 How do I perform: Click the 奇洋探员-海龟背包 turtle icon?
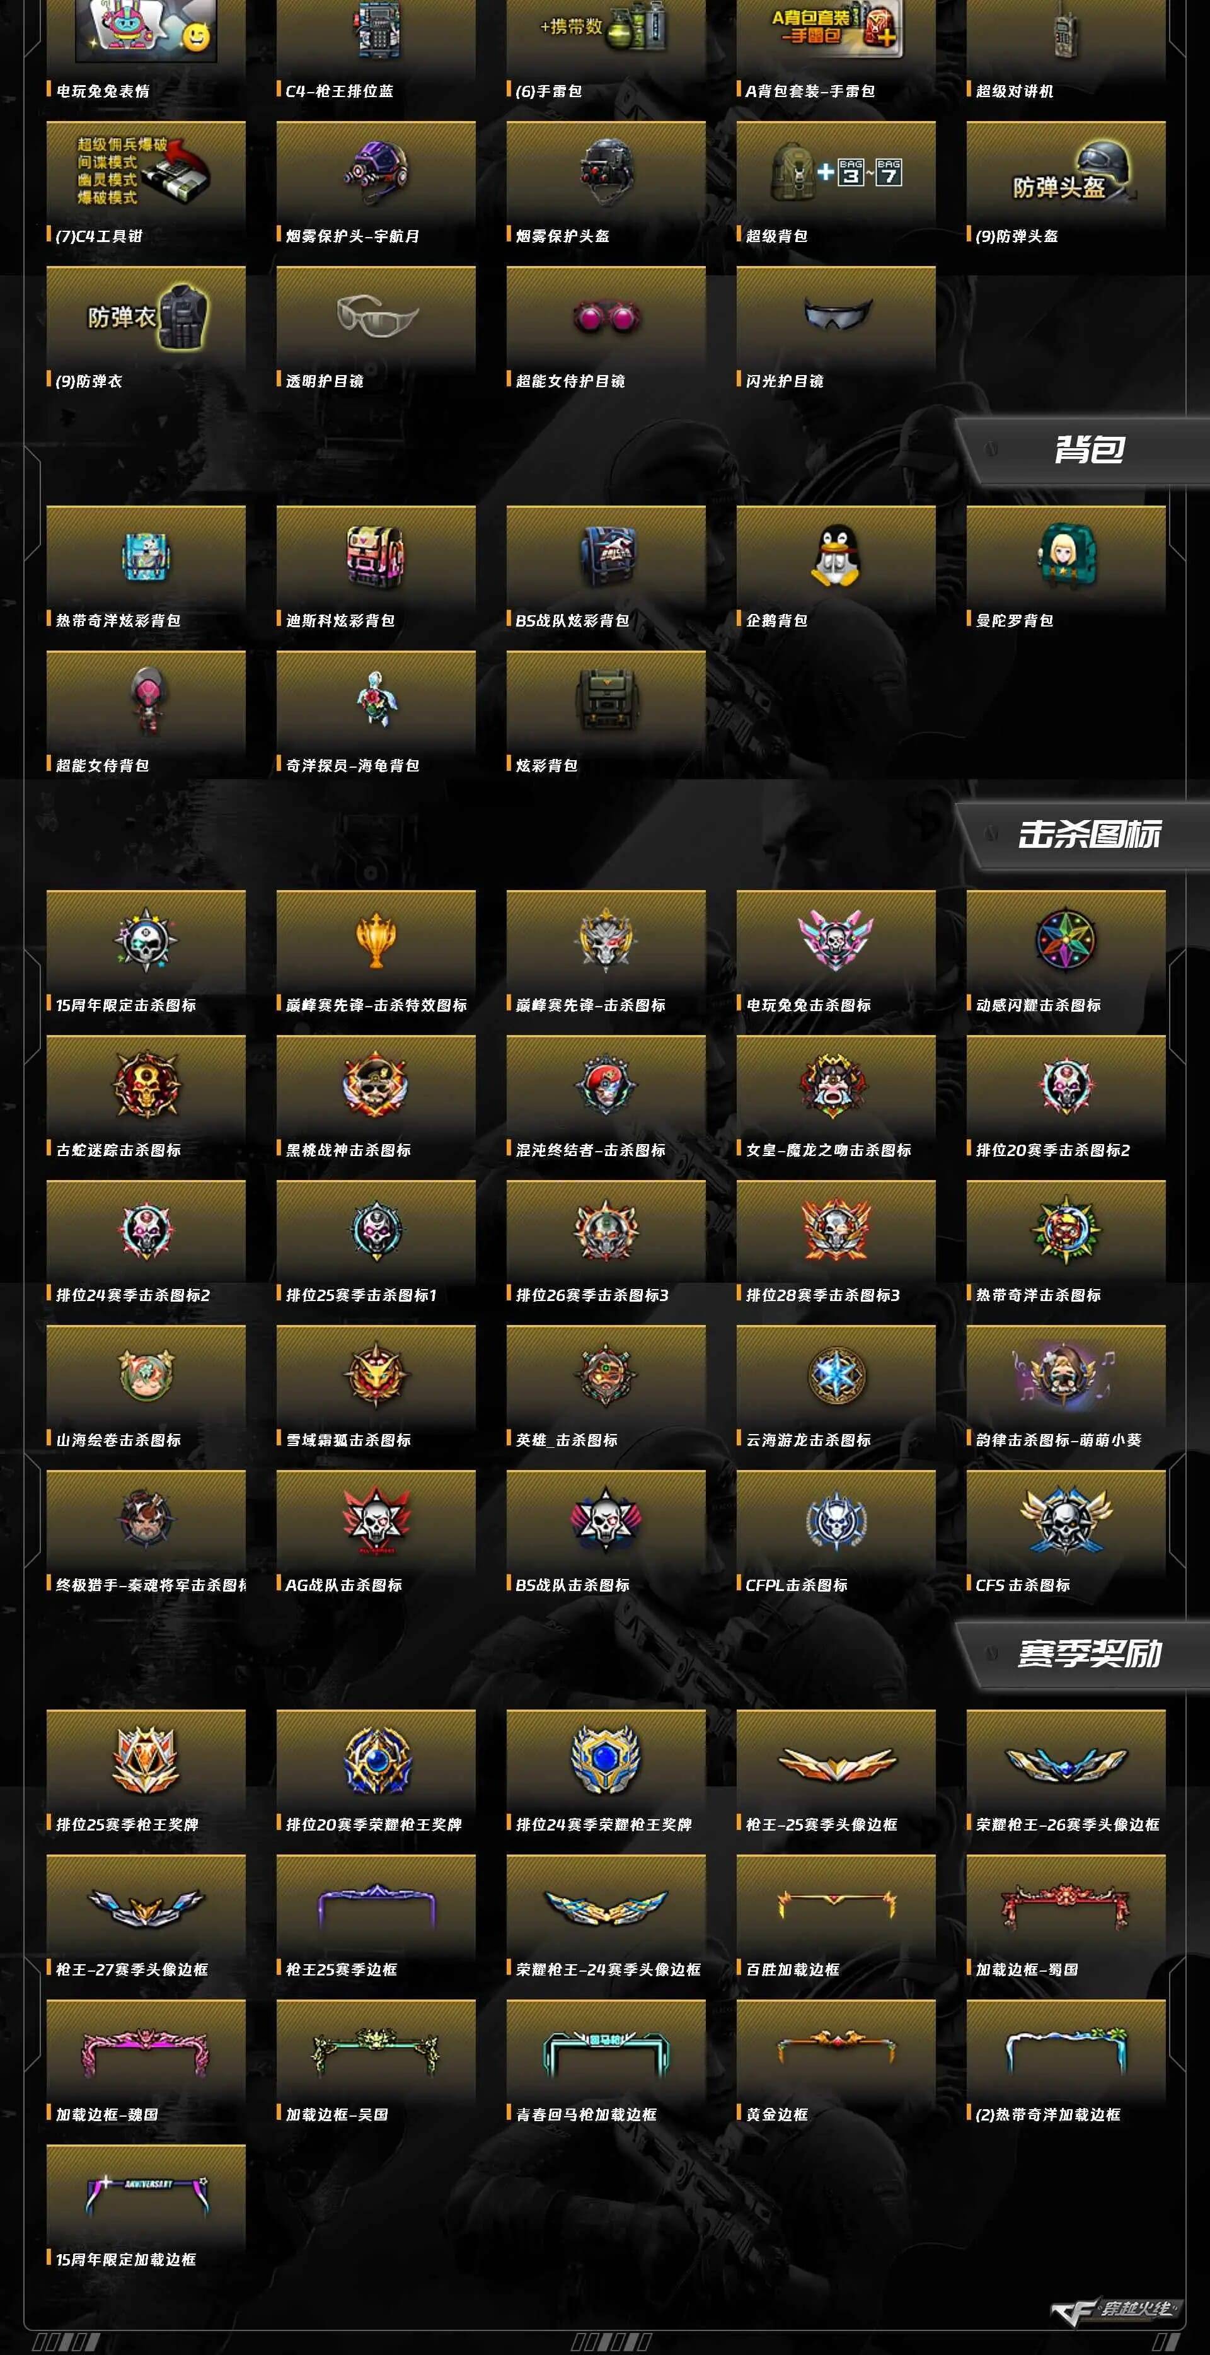376,700
